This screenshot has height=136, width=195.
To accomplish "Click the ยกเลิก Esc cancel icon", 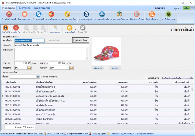I will [x=16, y=28].
